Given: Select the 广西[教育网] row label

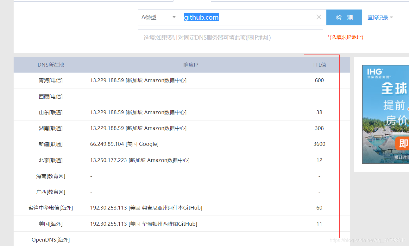Looking at the screenshot, I should click(x=51, y=192).
